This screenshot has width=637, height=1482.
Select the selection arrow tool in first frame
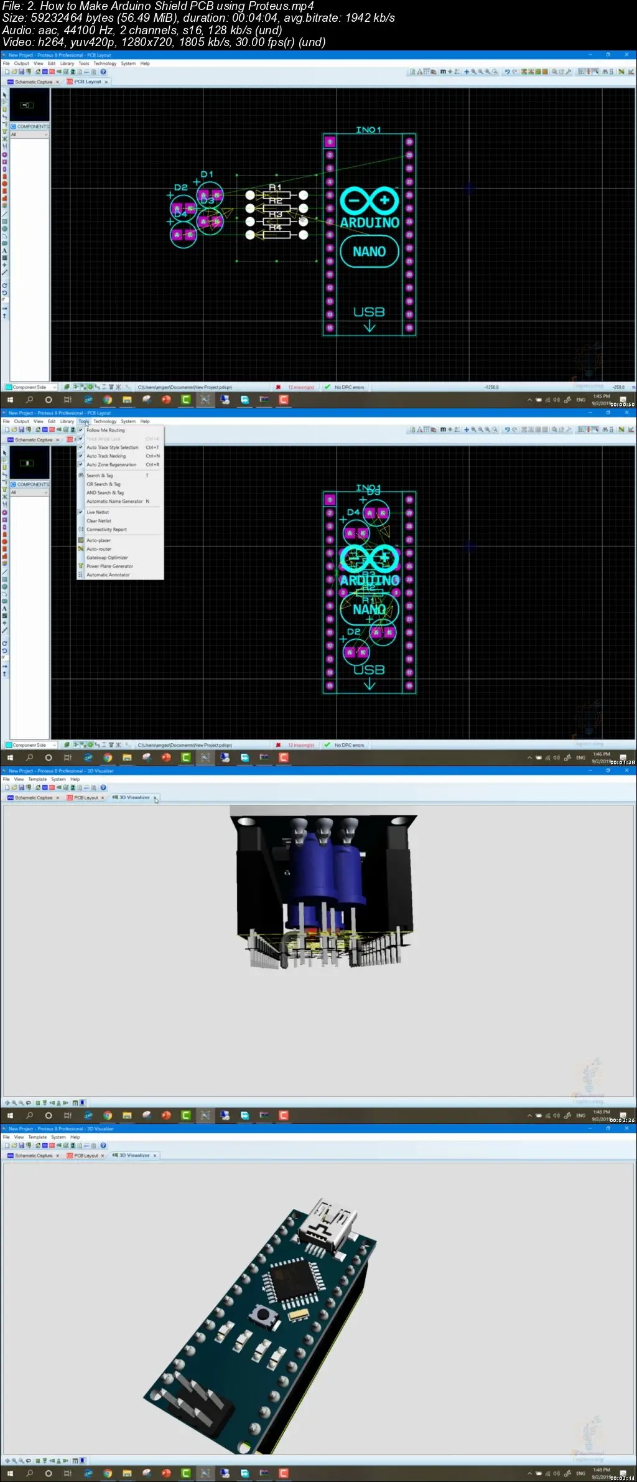click(4, 95)
